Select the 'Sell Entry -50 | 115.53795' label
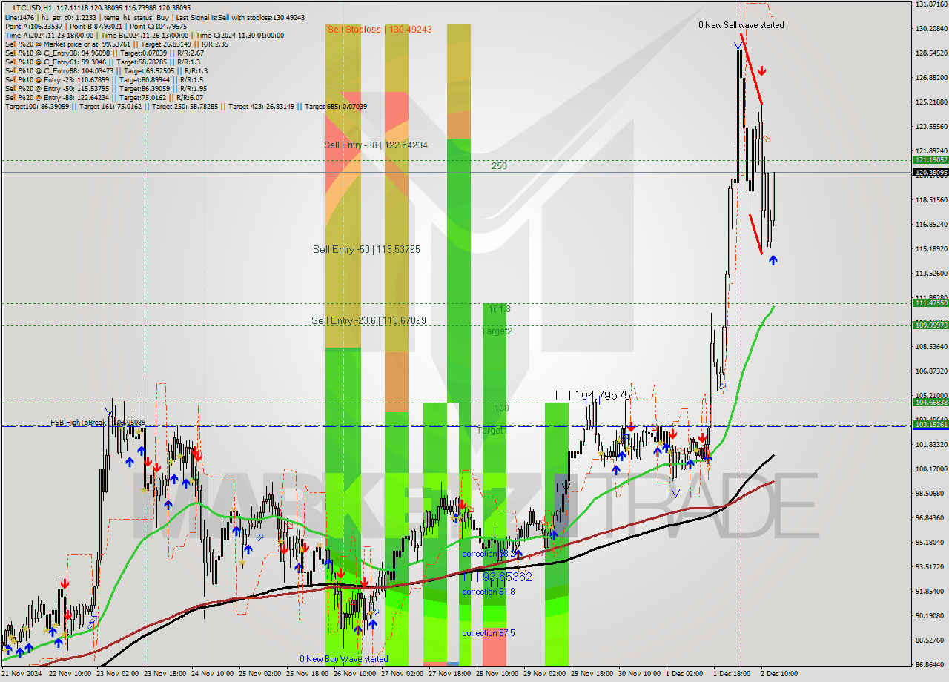Image resolution: width=949 pixels, height=682 pixels. [366, 250]
